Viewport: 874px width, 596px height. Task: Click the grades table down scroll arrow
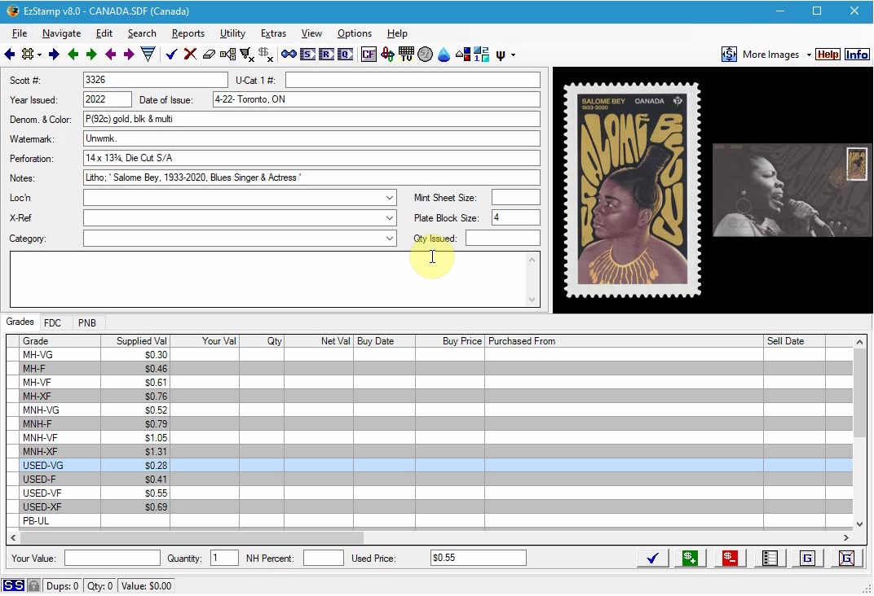point(859,524)
